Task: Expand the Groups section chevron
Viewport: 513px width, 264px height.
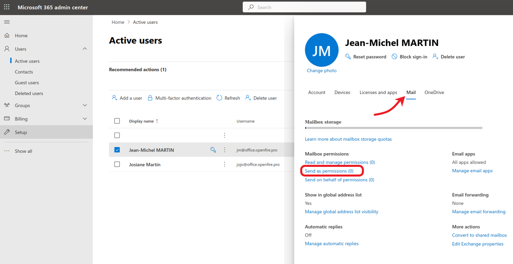Action: pos(85,105)
